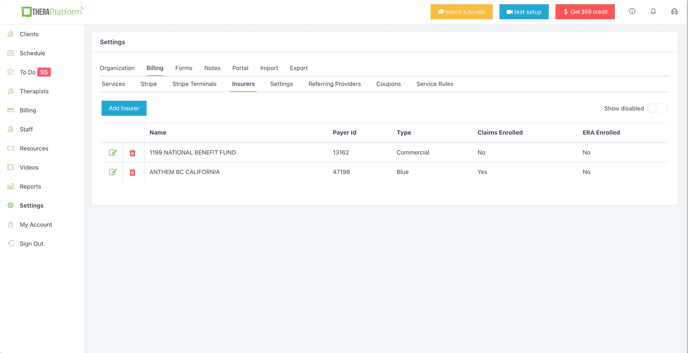
Task: Open the notifications bell icon
Action: coord(653,11)
